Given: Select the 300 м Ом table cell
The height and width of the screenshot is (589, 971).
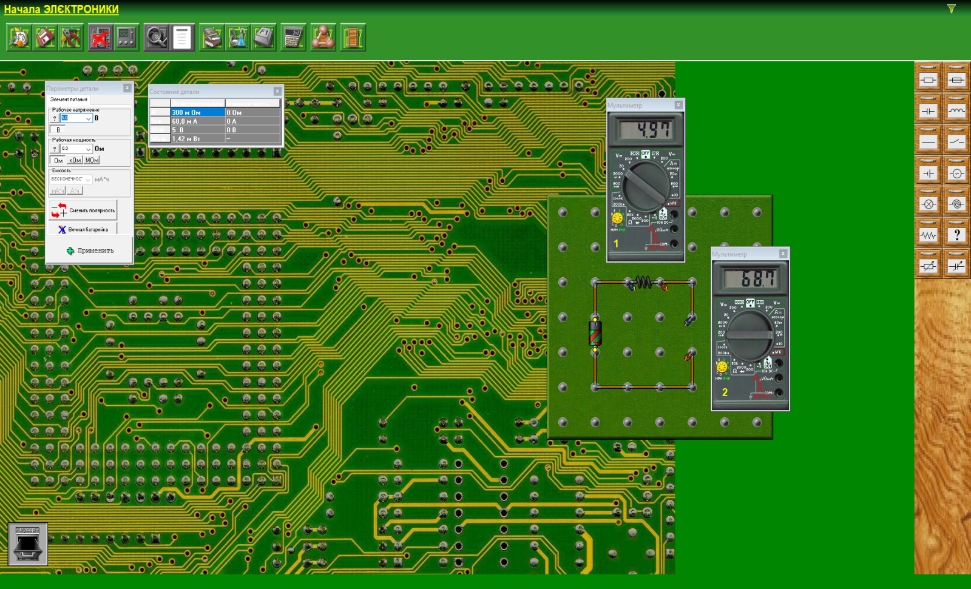Looking at the screenshot, I should [x=197, y=112].
